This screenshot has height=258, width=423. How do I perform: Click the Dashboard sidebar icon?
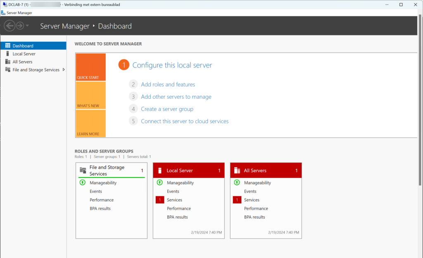[x=8, y=45]
